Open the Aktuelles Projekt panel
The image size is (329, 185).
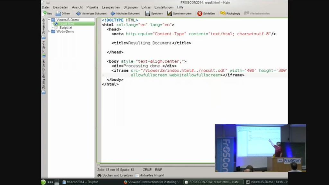coord(150,175)
